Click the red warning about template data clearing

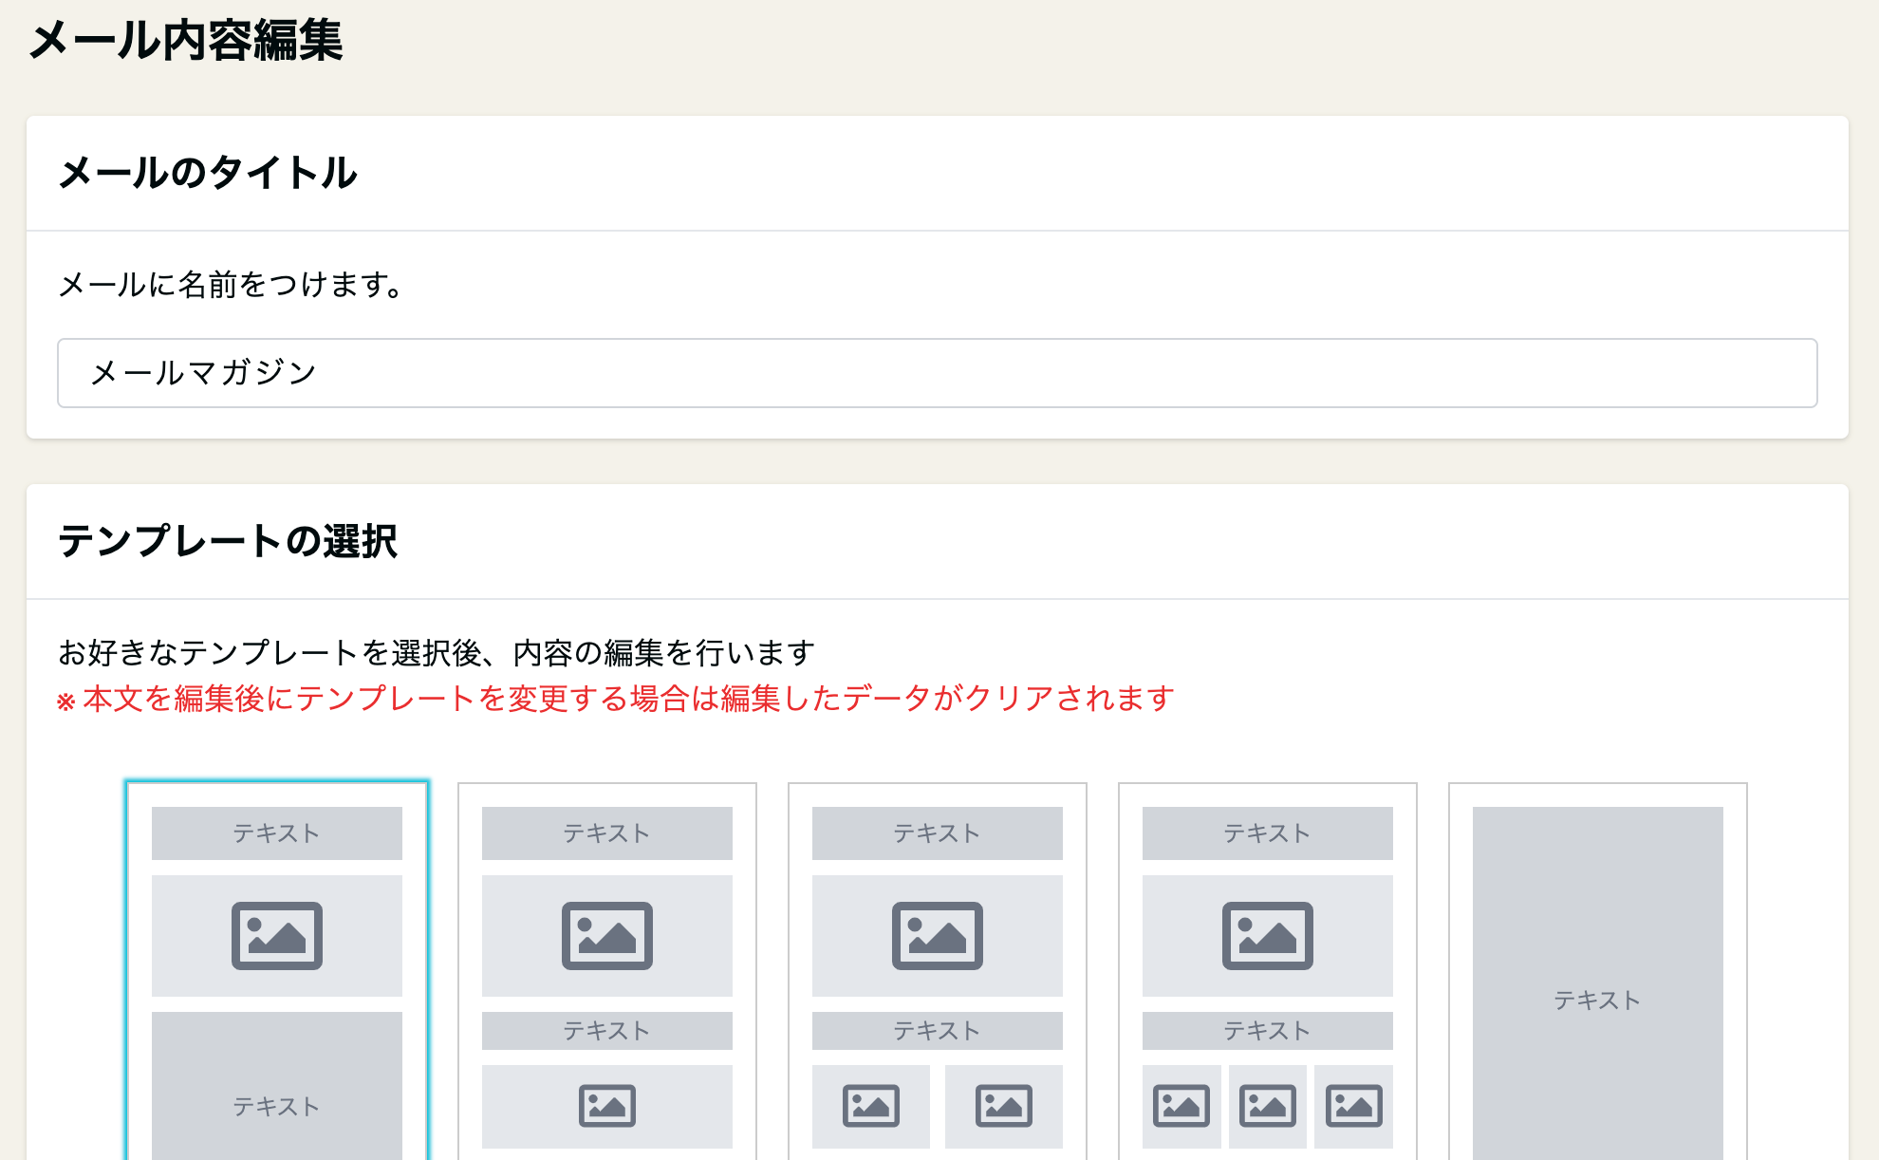[616, 699]
